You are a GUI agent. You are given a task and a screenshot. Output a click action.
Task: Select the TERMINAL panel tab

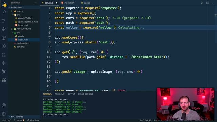(x=47, y=94)
